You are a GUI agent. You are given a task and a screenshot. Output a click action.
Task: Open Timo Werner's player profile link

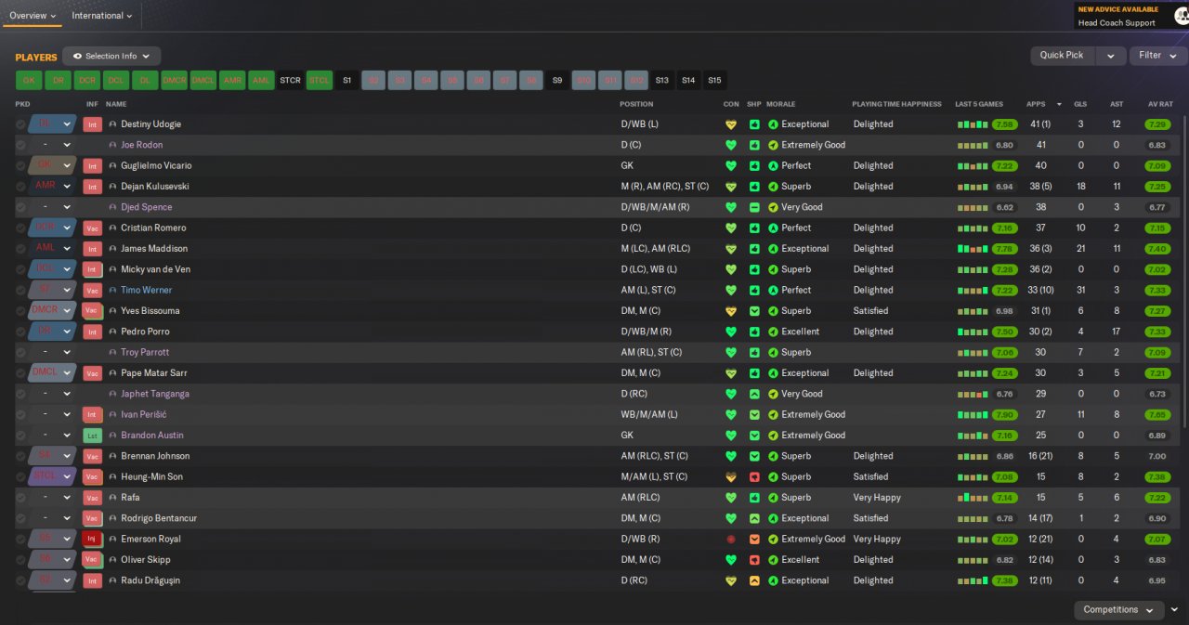click(x=146, y=290)
